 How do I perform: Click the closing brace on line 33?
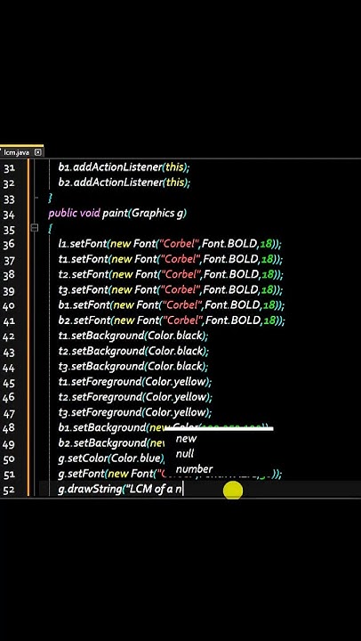tap(50, 198)
